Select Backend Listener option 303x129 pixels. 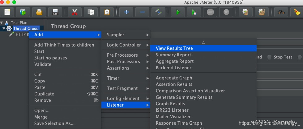pos(203,68)
